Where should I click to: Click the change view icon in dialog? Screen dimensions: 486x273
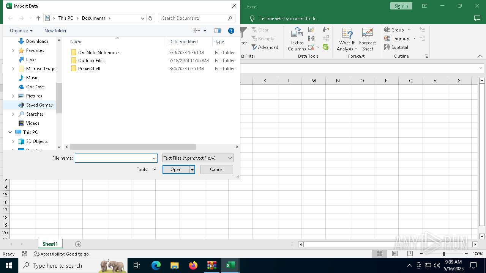coord(197,31)
